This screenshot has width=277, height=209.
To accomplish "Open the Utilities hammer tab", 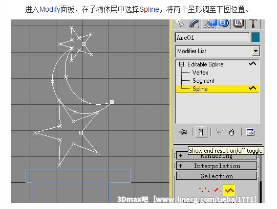I will click(253, 24).
